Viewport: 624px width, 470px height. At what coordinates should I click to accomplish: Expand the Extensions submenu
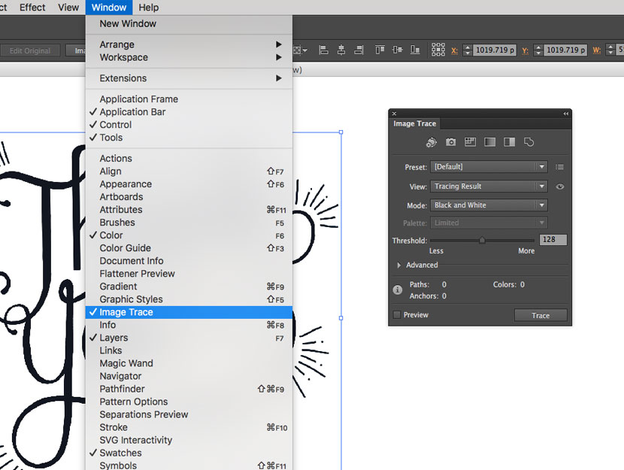coord(189,78)
